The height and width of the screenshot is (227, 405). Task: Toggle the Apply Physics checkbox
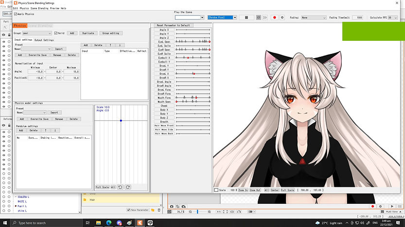pyautogui.click(x=16, y=14)
